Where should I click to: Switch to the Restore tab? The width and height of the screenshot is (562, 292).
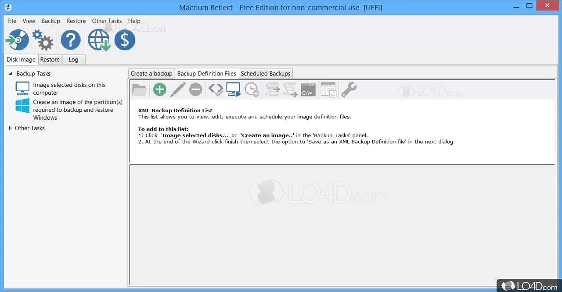click(x=50, y=60)
